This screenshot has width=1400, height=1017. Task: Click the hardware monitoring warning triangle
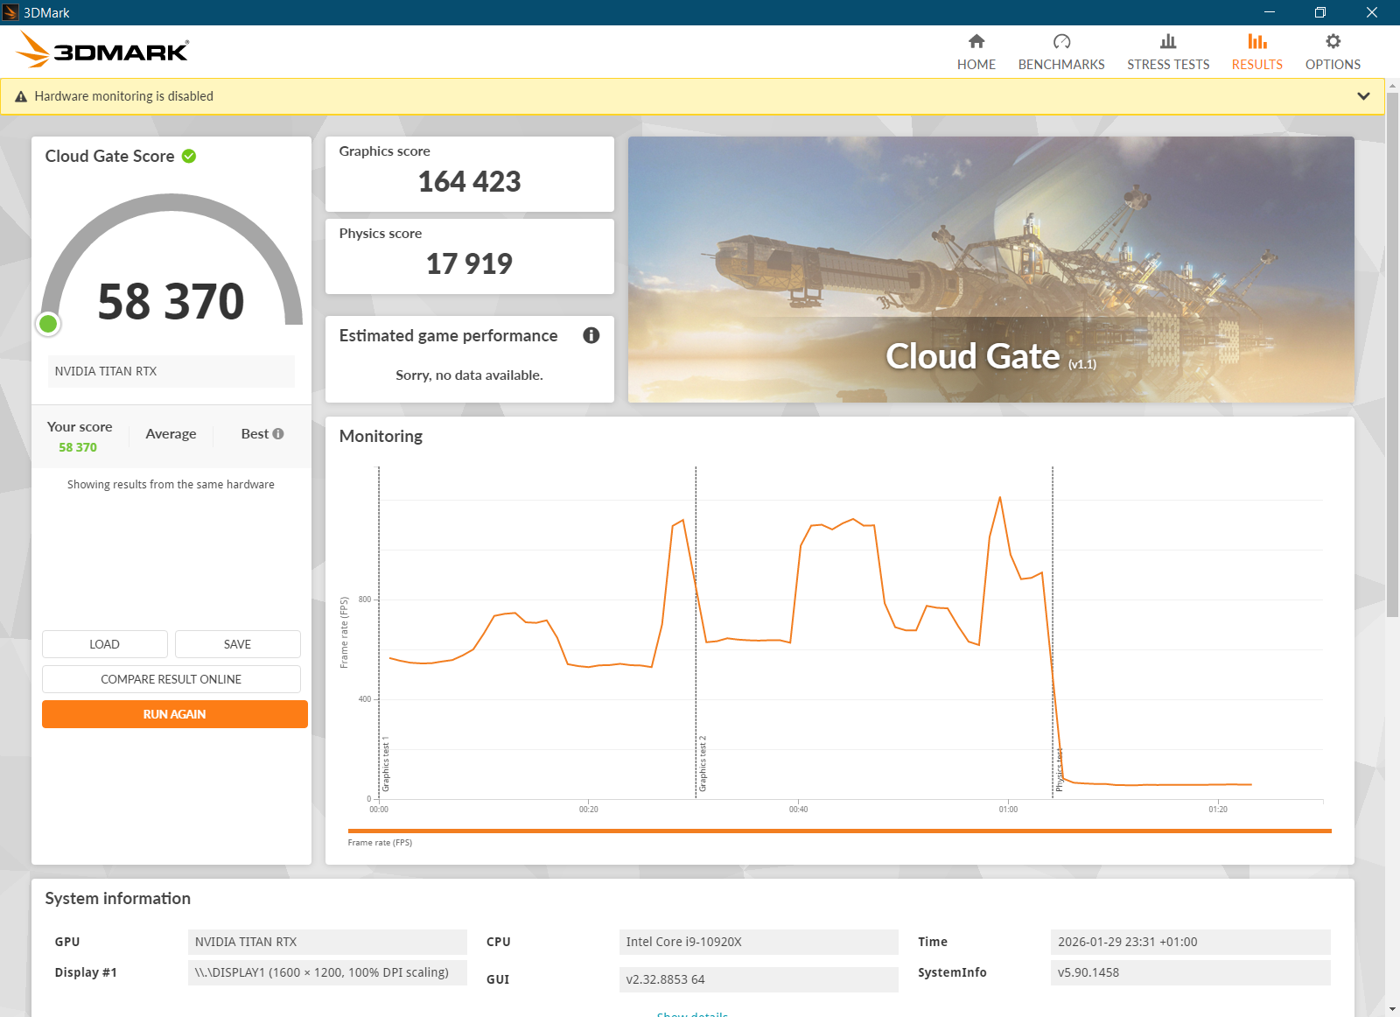(21, 96)
